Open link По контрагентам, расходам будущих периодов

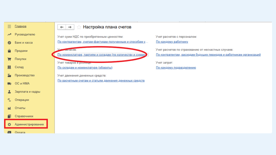(x=208, y=55)
